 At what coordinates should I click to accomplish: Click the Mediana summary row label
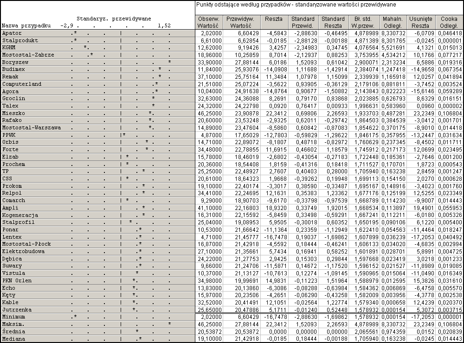13,339
